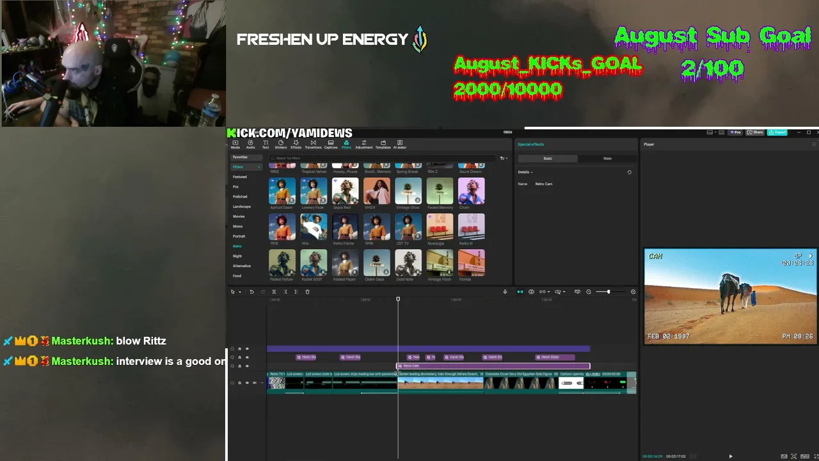Play the preview in the player
Screen dimensions: 819x461
(x=730, y=457)
